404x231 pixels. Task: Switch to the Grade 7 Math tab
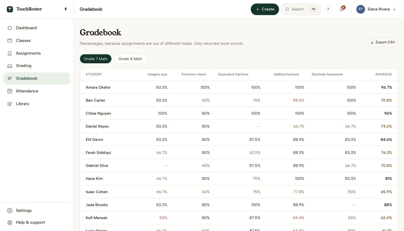(96, 59)
